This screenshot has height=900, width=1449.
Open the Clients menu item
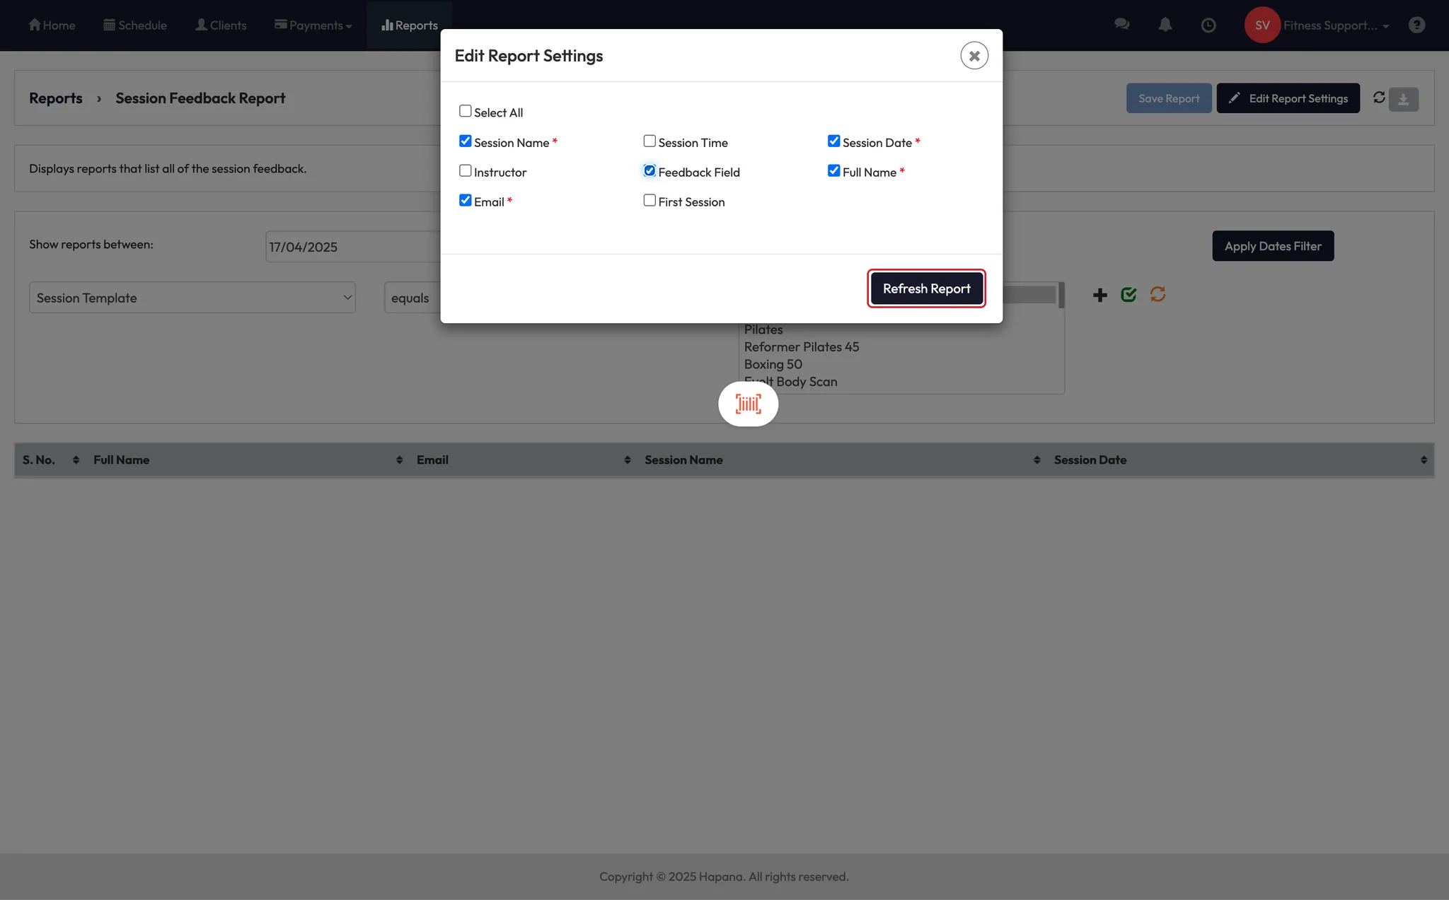pyautogui.click(x=221, y=25)
